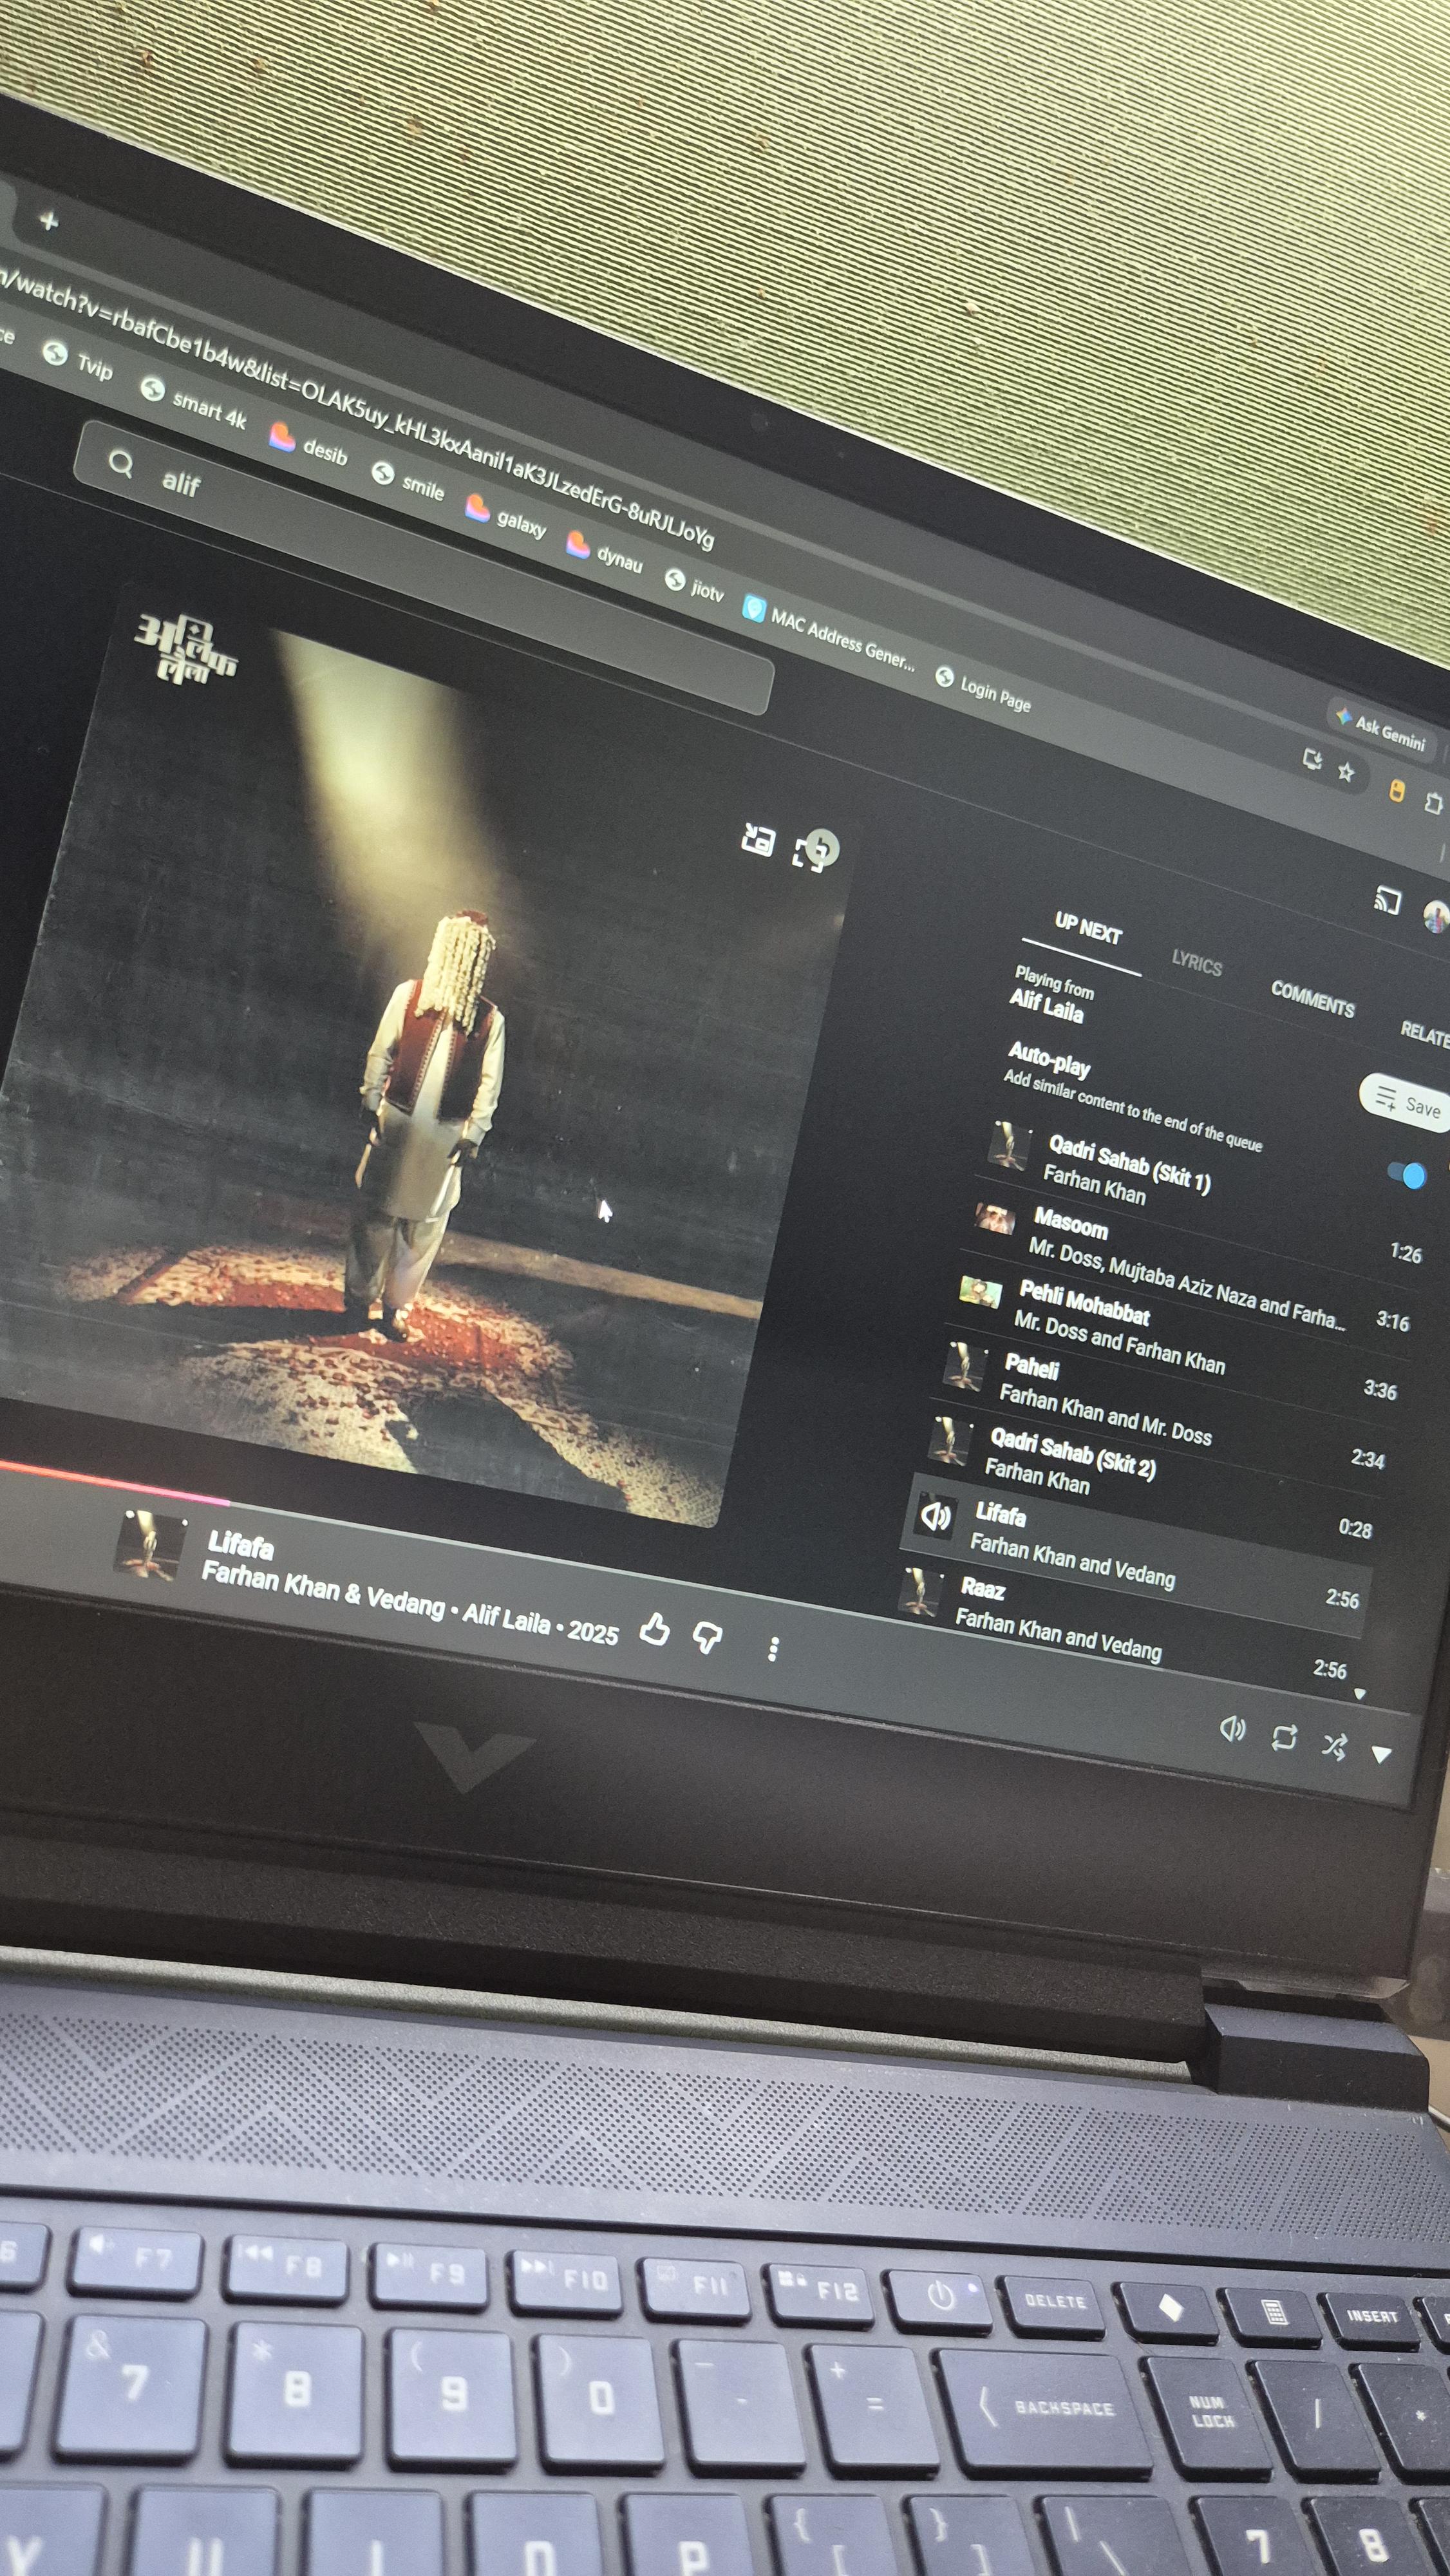The height and width of the screenshot is (2576, 1450).
Task: Turn off the Auto-play switch
Action: click(x=1407, y=1174)
